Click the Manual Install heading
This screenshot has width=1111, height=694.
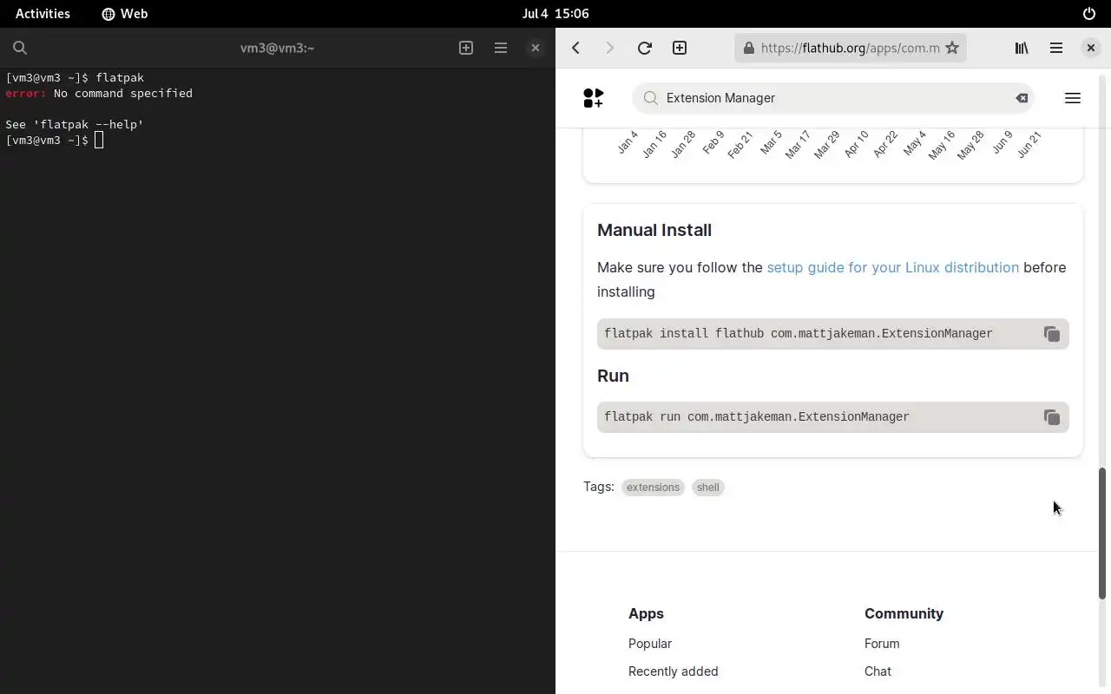point(654,230)
